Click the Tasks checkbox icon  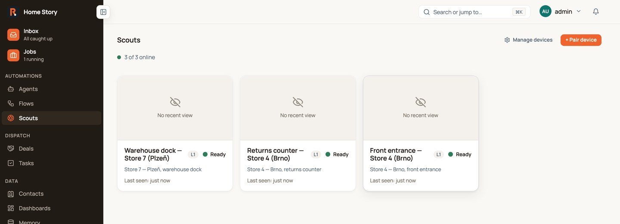pyautogui.click(x=11, y=163)
